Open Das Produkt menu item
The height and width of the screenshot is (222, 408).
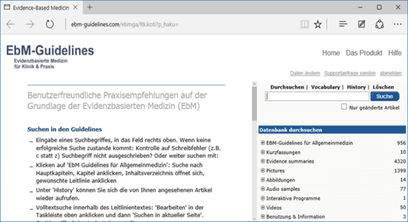[364, 53]
